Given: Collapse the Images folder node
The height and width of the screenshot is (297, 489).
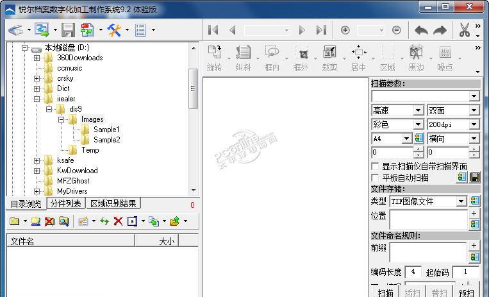Looking at the screenshot, I should point(61,119).
